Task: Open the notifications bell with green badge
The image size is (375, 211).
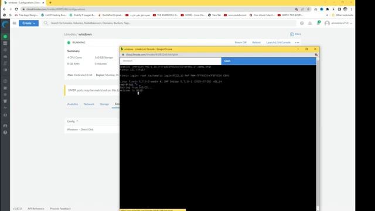Action: point(318,23)
